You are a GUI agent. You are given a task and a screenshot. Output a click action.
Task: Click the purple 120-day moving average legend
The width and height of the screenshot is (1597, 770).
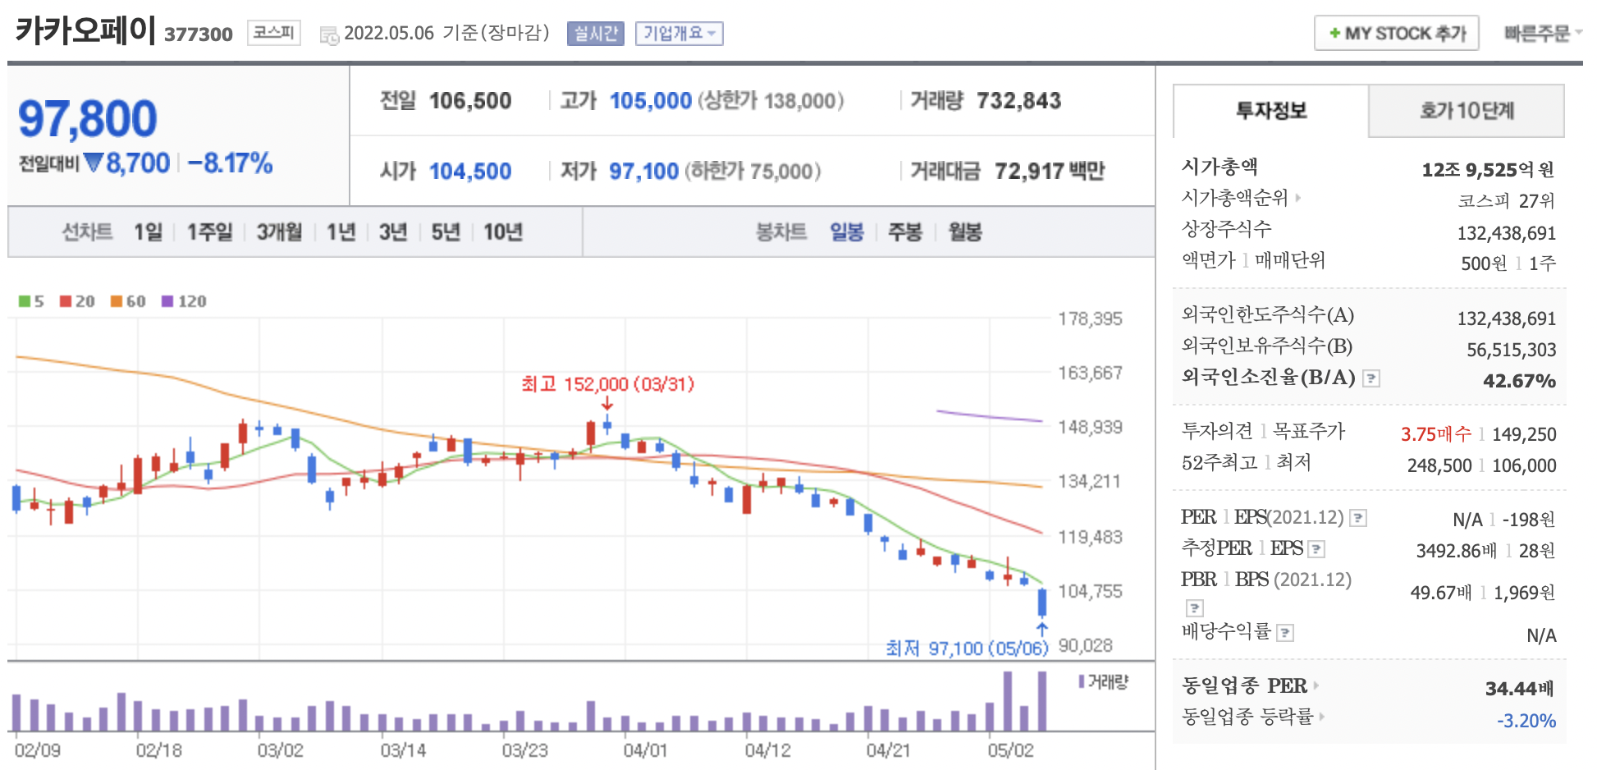(184, 301)
